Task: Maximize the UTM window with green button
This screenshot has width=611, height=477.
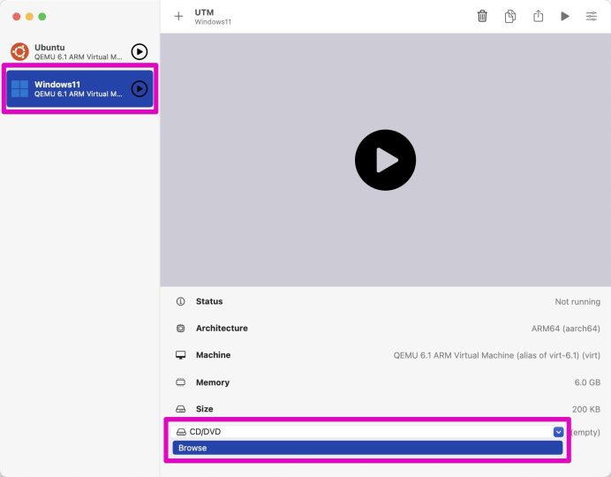Action: [42, 17]
